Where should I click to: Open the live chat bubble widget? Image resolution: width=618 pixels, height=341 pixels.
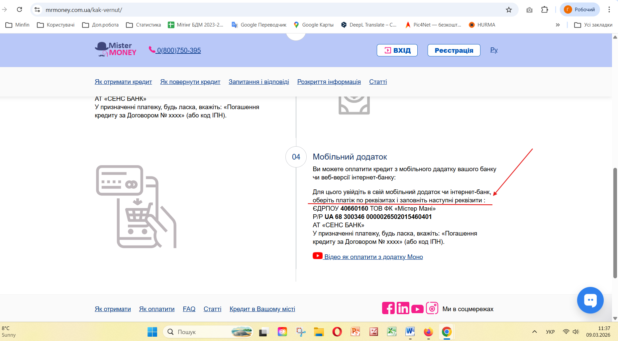(590, 300)
